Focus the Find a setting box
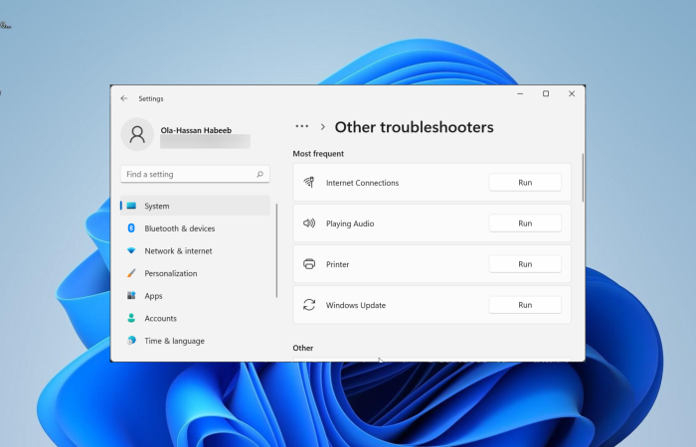696x447 pixels. click(195, 174)
